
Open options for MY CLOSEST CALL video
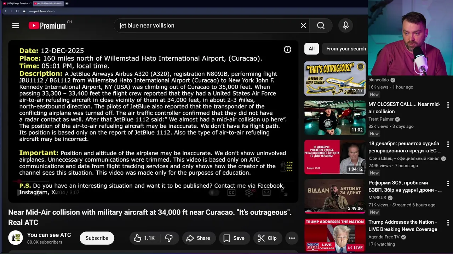pyautogui.click(x=448, y=105)
